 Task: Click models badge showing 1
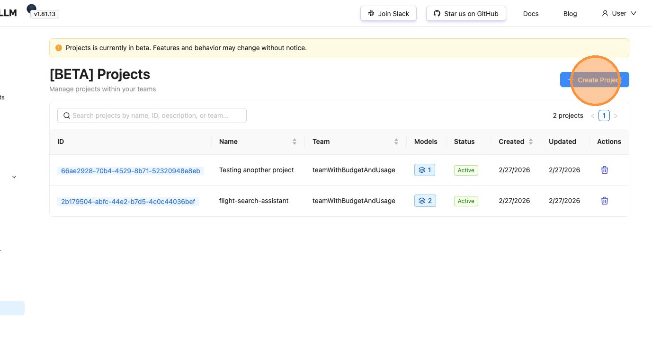424,170
